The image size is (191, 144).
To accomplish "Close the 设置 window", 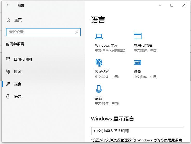I will click(184, 5).
